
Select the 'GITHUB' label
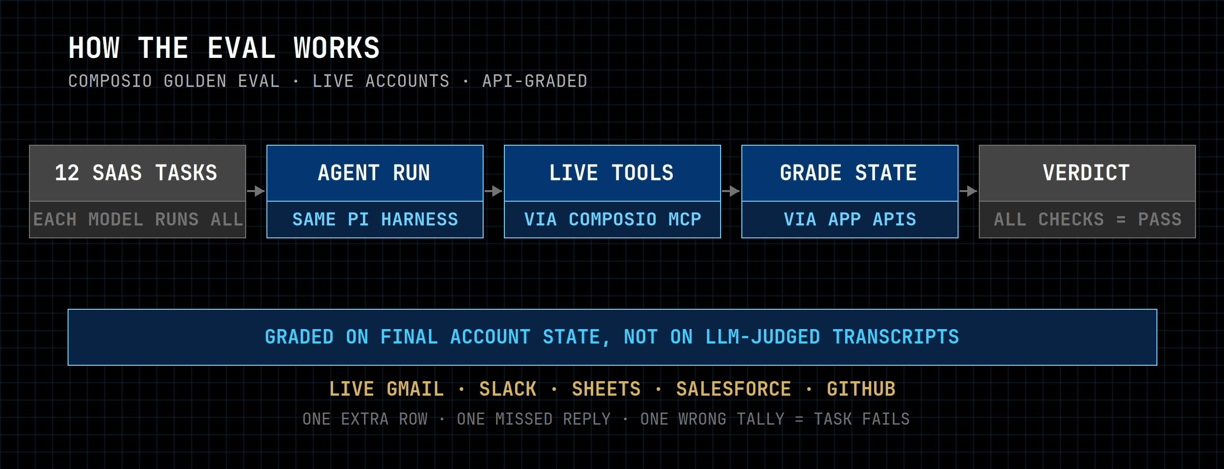click(x=861, y=389)
